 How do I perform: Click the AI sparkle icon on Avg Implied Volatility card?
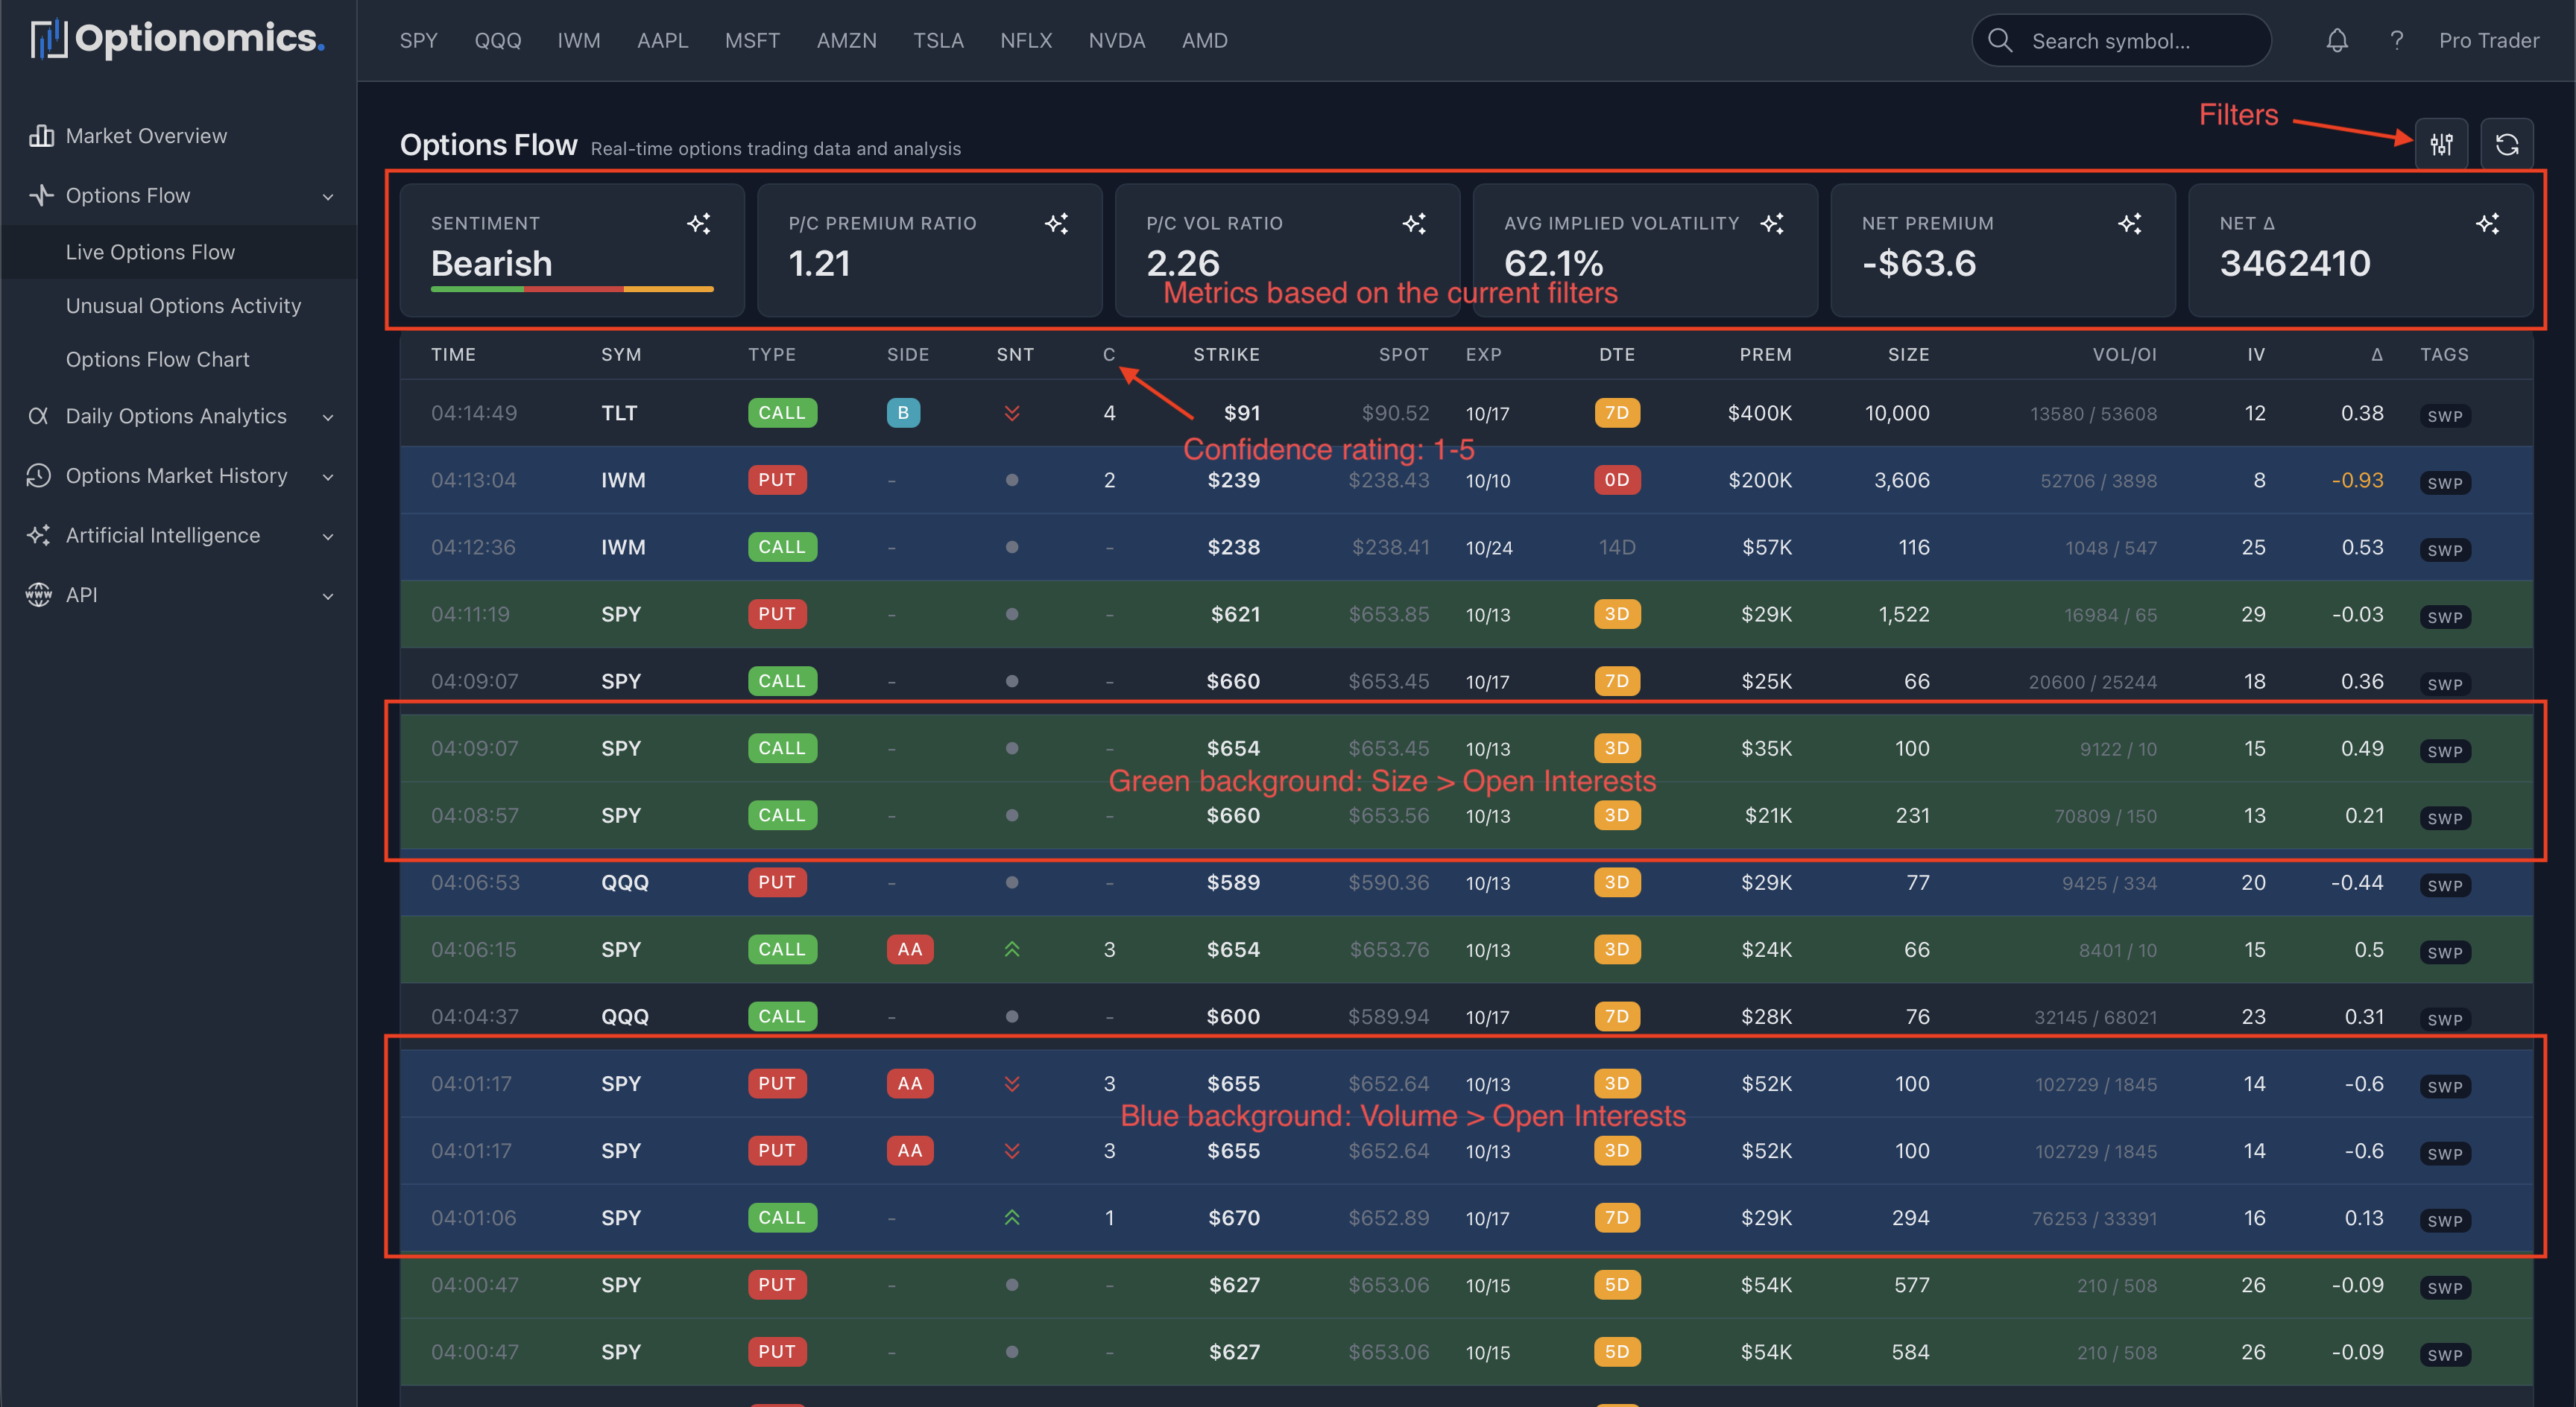click(x=1773, y=224)
